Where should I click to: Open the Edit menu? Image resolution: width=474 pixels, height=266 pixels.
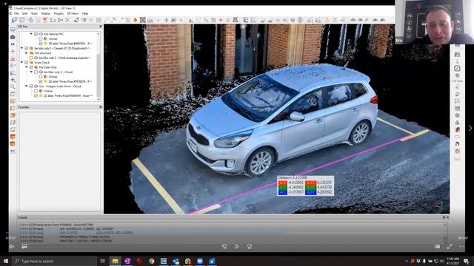pyautogui.click(x=24, y=13)
